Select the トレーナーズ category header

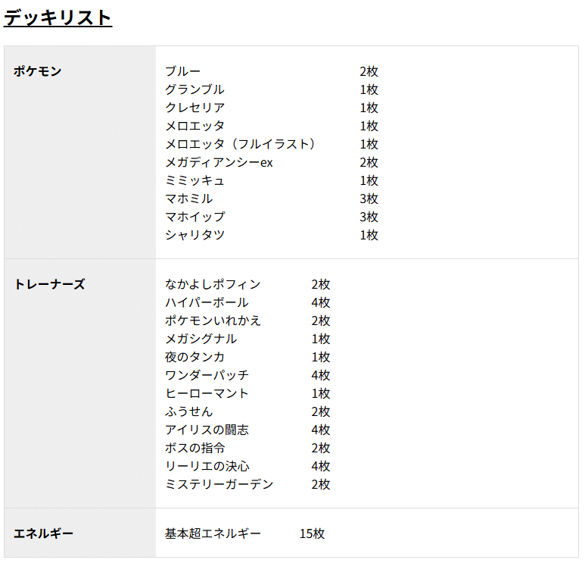[x=49, y=284]
